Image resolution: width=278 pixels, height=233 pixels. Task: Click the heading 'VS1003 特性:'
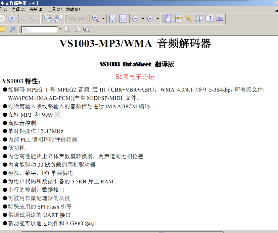coord(21,81)
